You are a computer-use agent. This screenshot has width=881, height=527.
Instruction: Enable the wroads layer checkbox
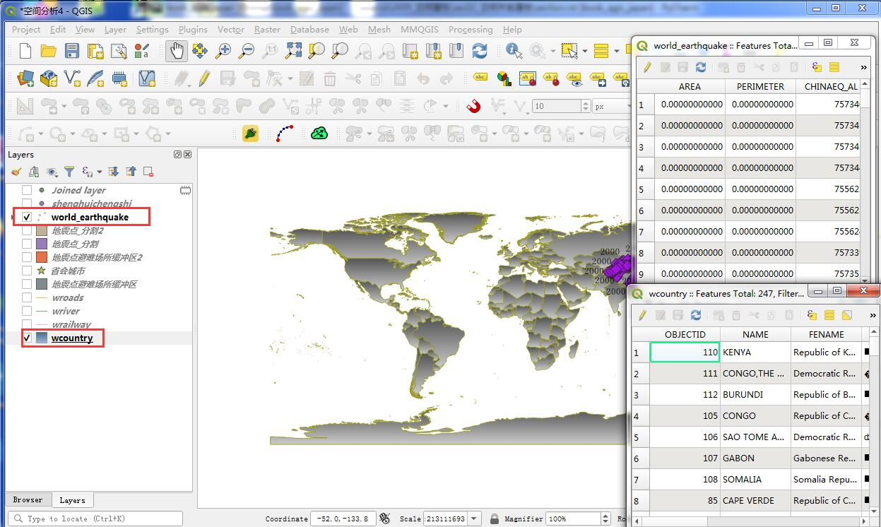click(x=27, y=297)
